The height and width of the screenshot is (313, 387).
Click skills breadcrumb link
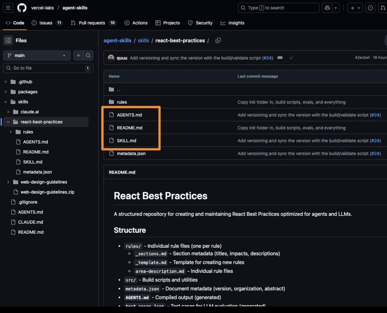[143, 40]
